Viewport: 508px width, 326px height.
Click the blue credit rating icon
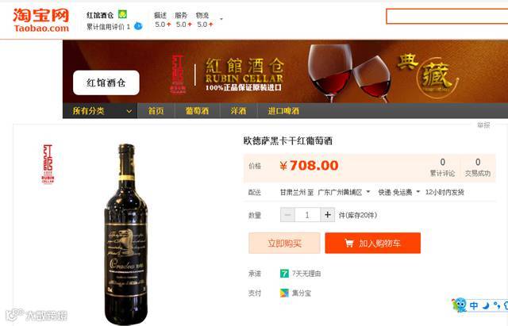(x=138, y=26)
